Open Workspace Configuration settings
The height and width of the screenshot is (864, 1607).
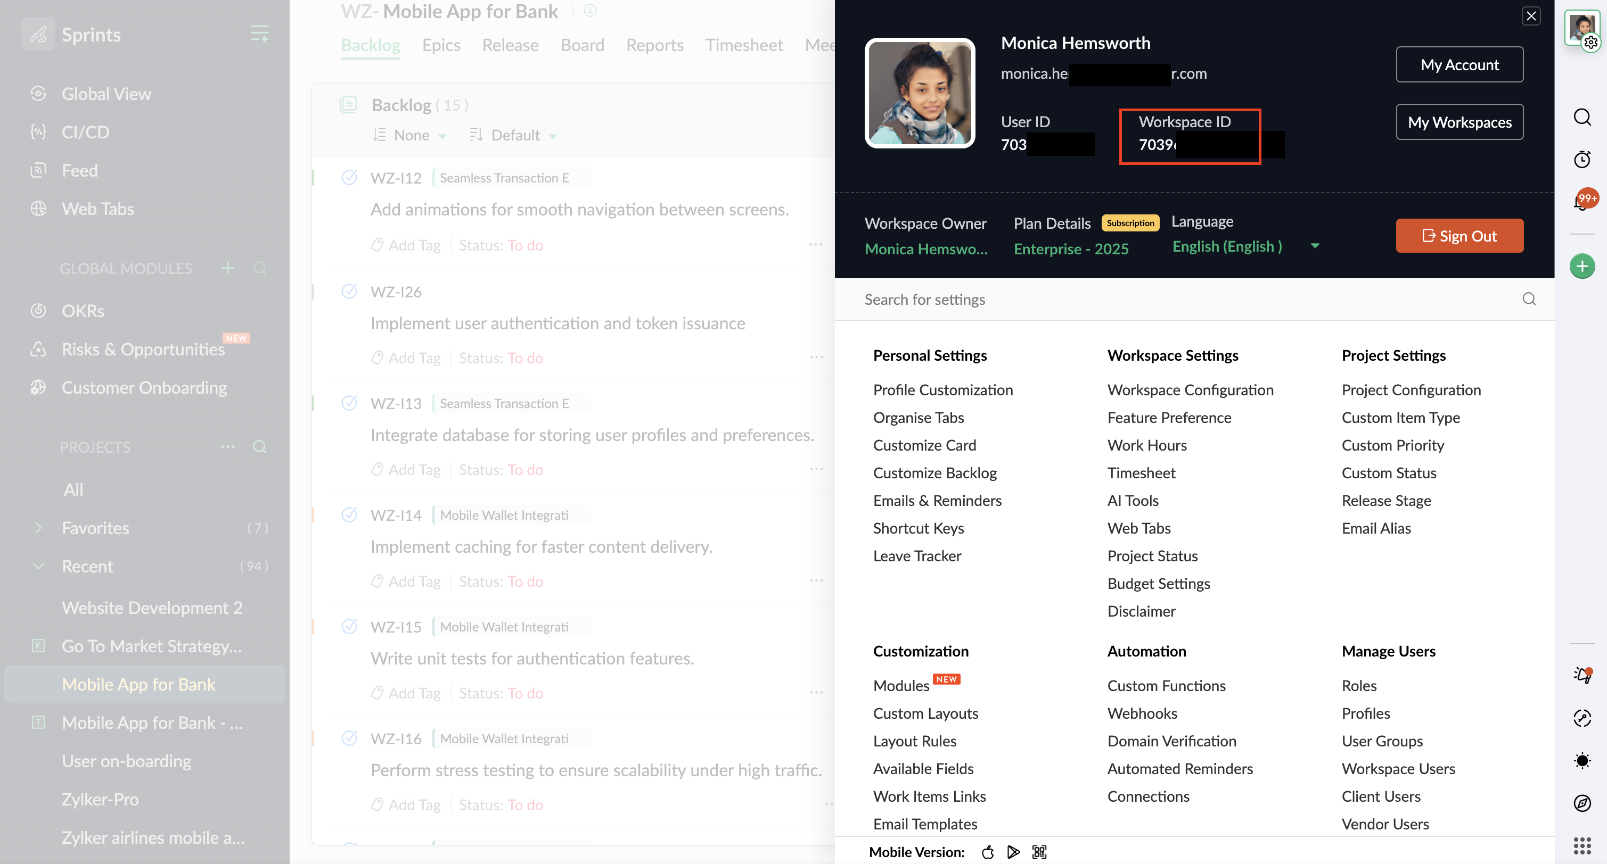coord(1190,389)
